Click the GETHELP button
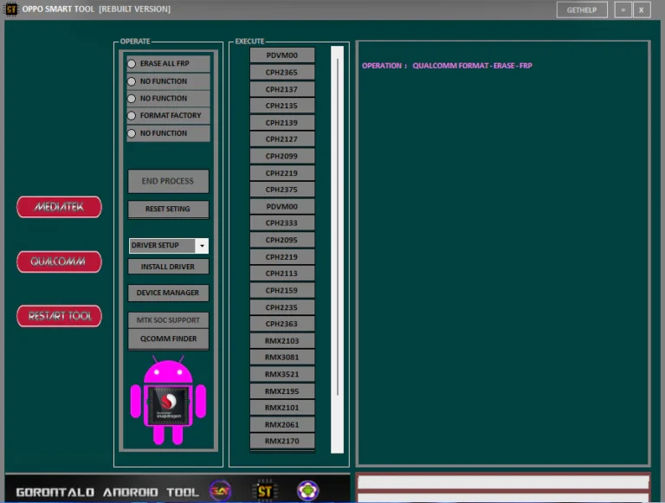Image resolution: width=665 pixels, height=503 pixels. [x=582, y=10]
